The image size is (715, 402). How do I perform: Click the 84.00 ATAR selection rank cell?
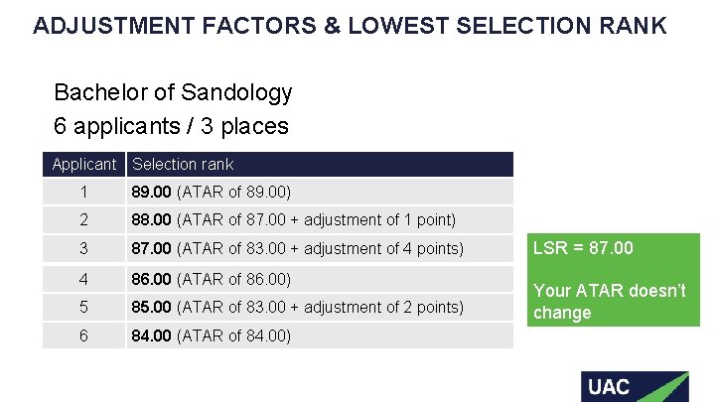(x=211, y=335)
